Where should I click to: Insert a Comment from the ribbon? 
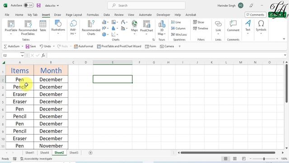point(233,26)
